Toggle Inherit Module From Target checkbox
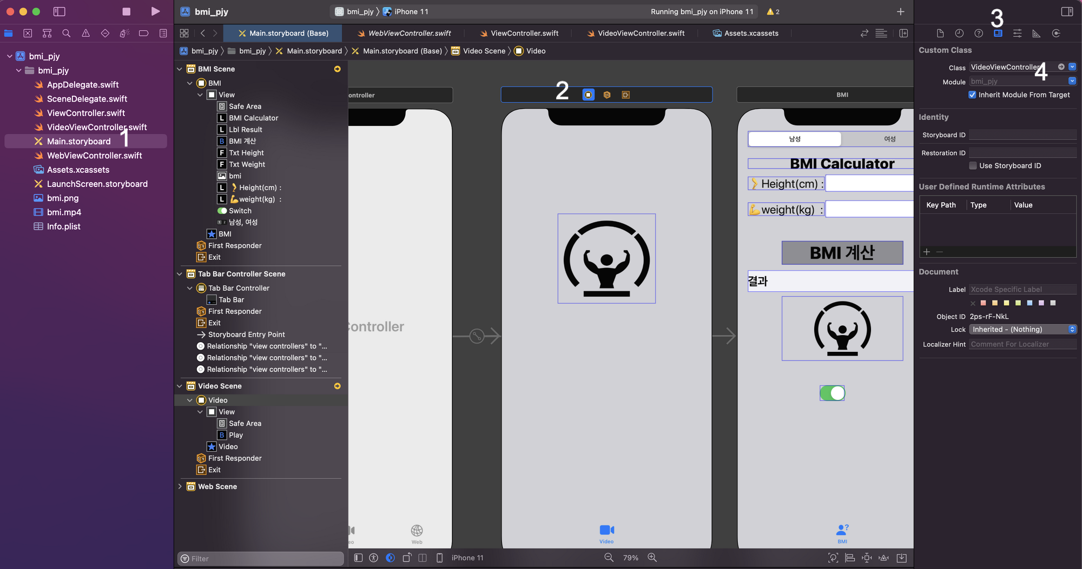1082x569 pixels. coord(972,95)
